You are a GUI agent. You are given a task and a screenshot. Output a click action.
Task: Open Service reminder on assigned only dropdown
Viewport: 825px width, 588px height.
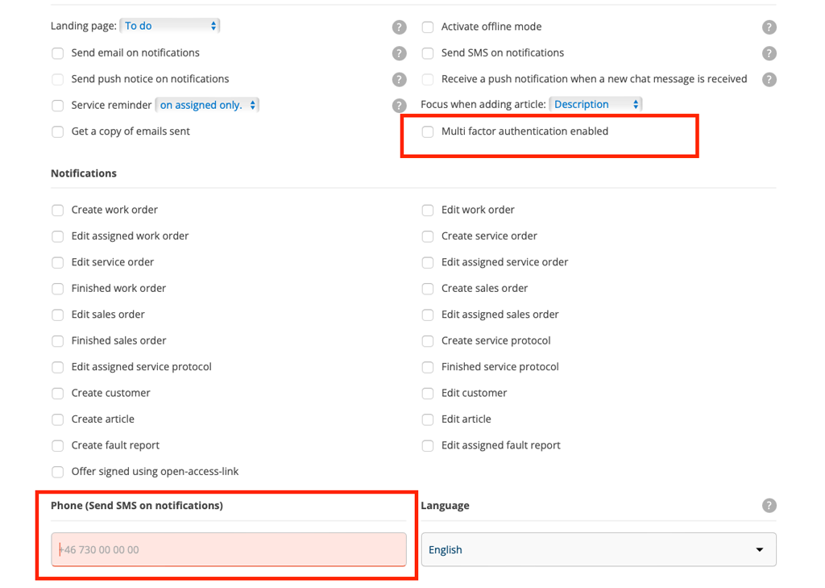tap(207, 105)
